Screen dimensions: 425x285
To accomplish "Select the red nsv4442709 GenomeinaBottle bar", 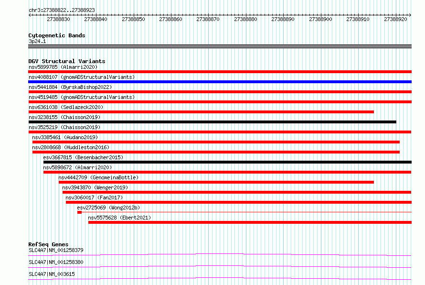I will [216, 182].
